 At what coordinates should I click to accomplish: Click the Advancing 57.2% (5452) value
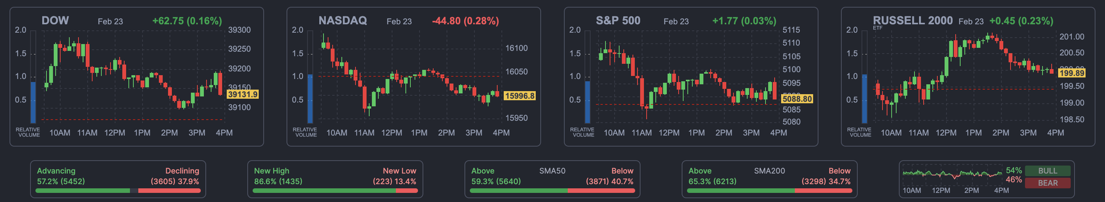tap(61, 181)
